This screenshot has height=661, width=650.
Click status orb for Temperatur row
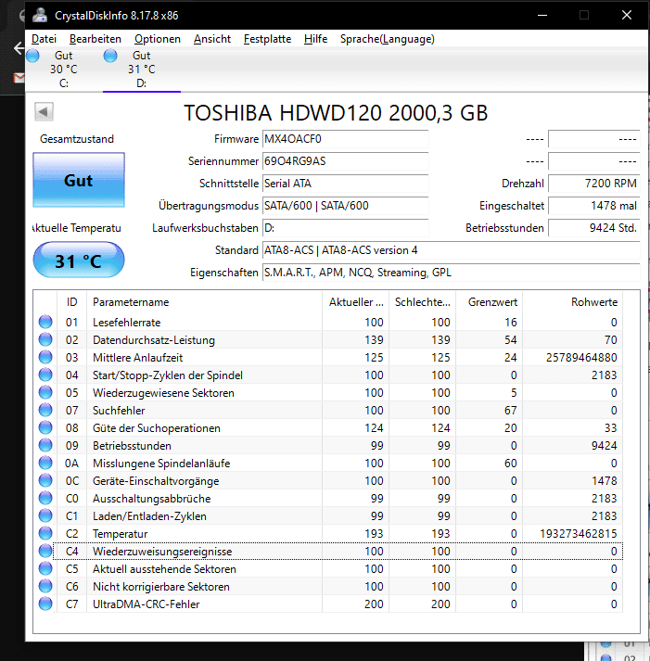45,533
